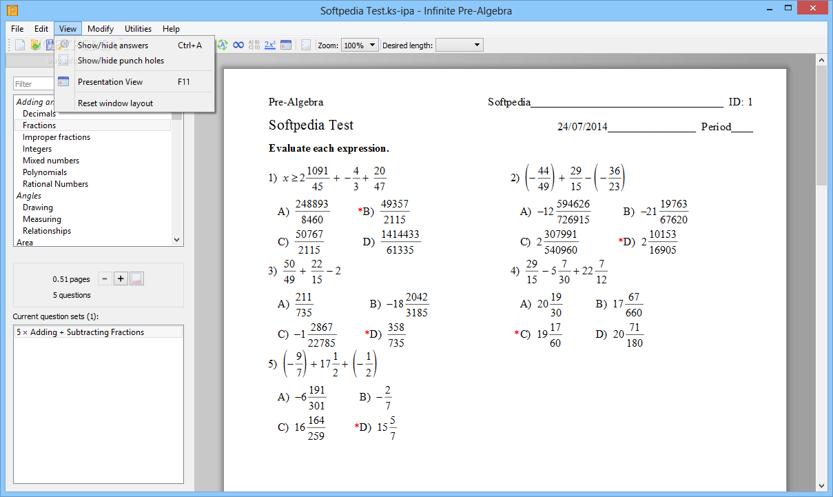This screenshot has height=497, width=833.
Task: Click the 'Evaluate each expression.' instruction
Action: click(329, 148)
